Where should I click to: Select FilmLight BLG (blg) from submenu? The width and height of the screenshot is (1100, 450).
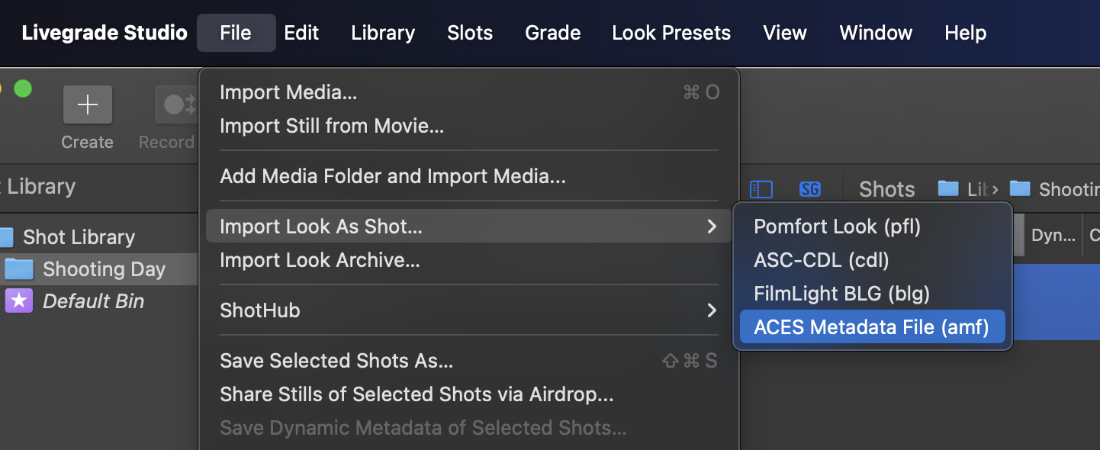click(841, 294)
